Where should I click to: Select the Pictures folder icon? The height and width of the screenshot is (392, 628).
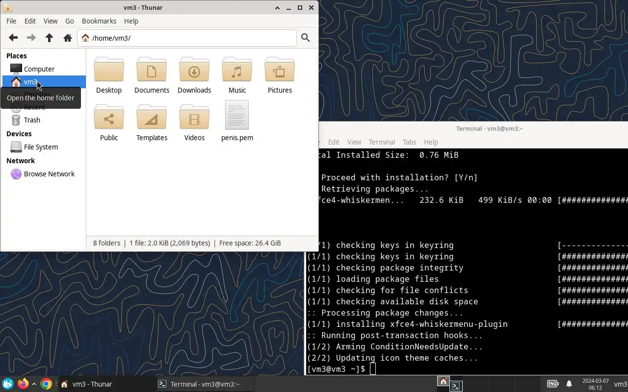point(280,69)
